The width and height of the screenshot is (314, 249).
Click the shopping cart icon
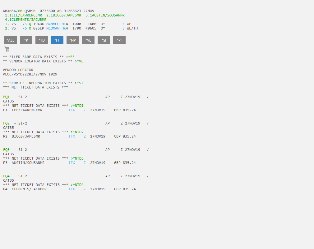(7, 49)
